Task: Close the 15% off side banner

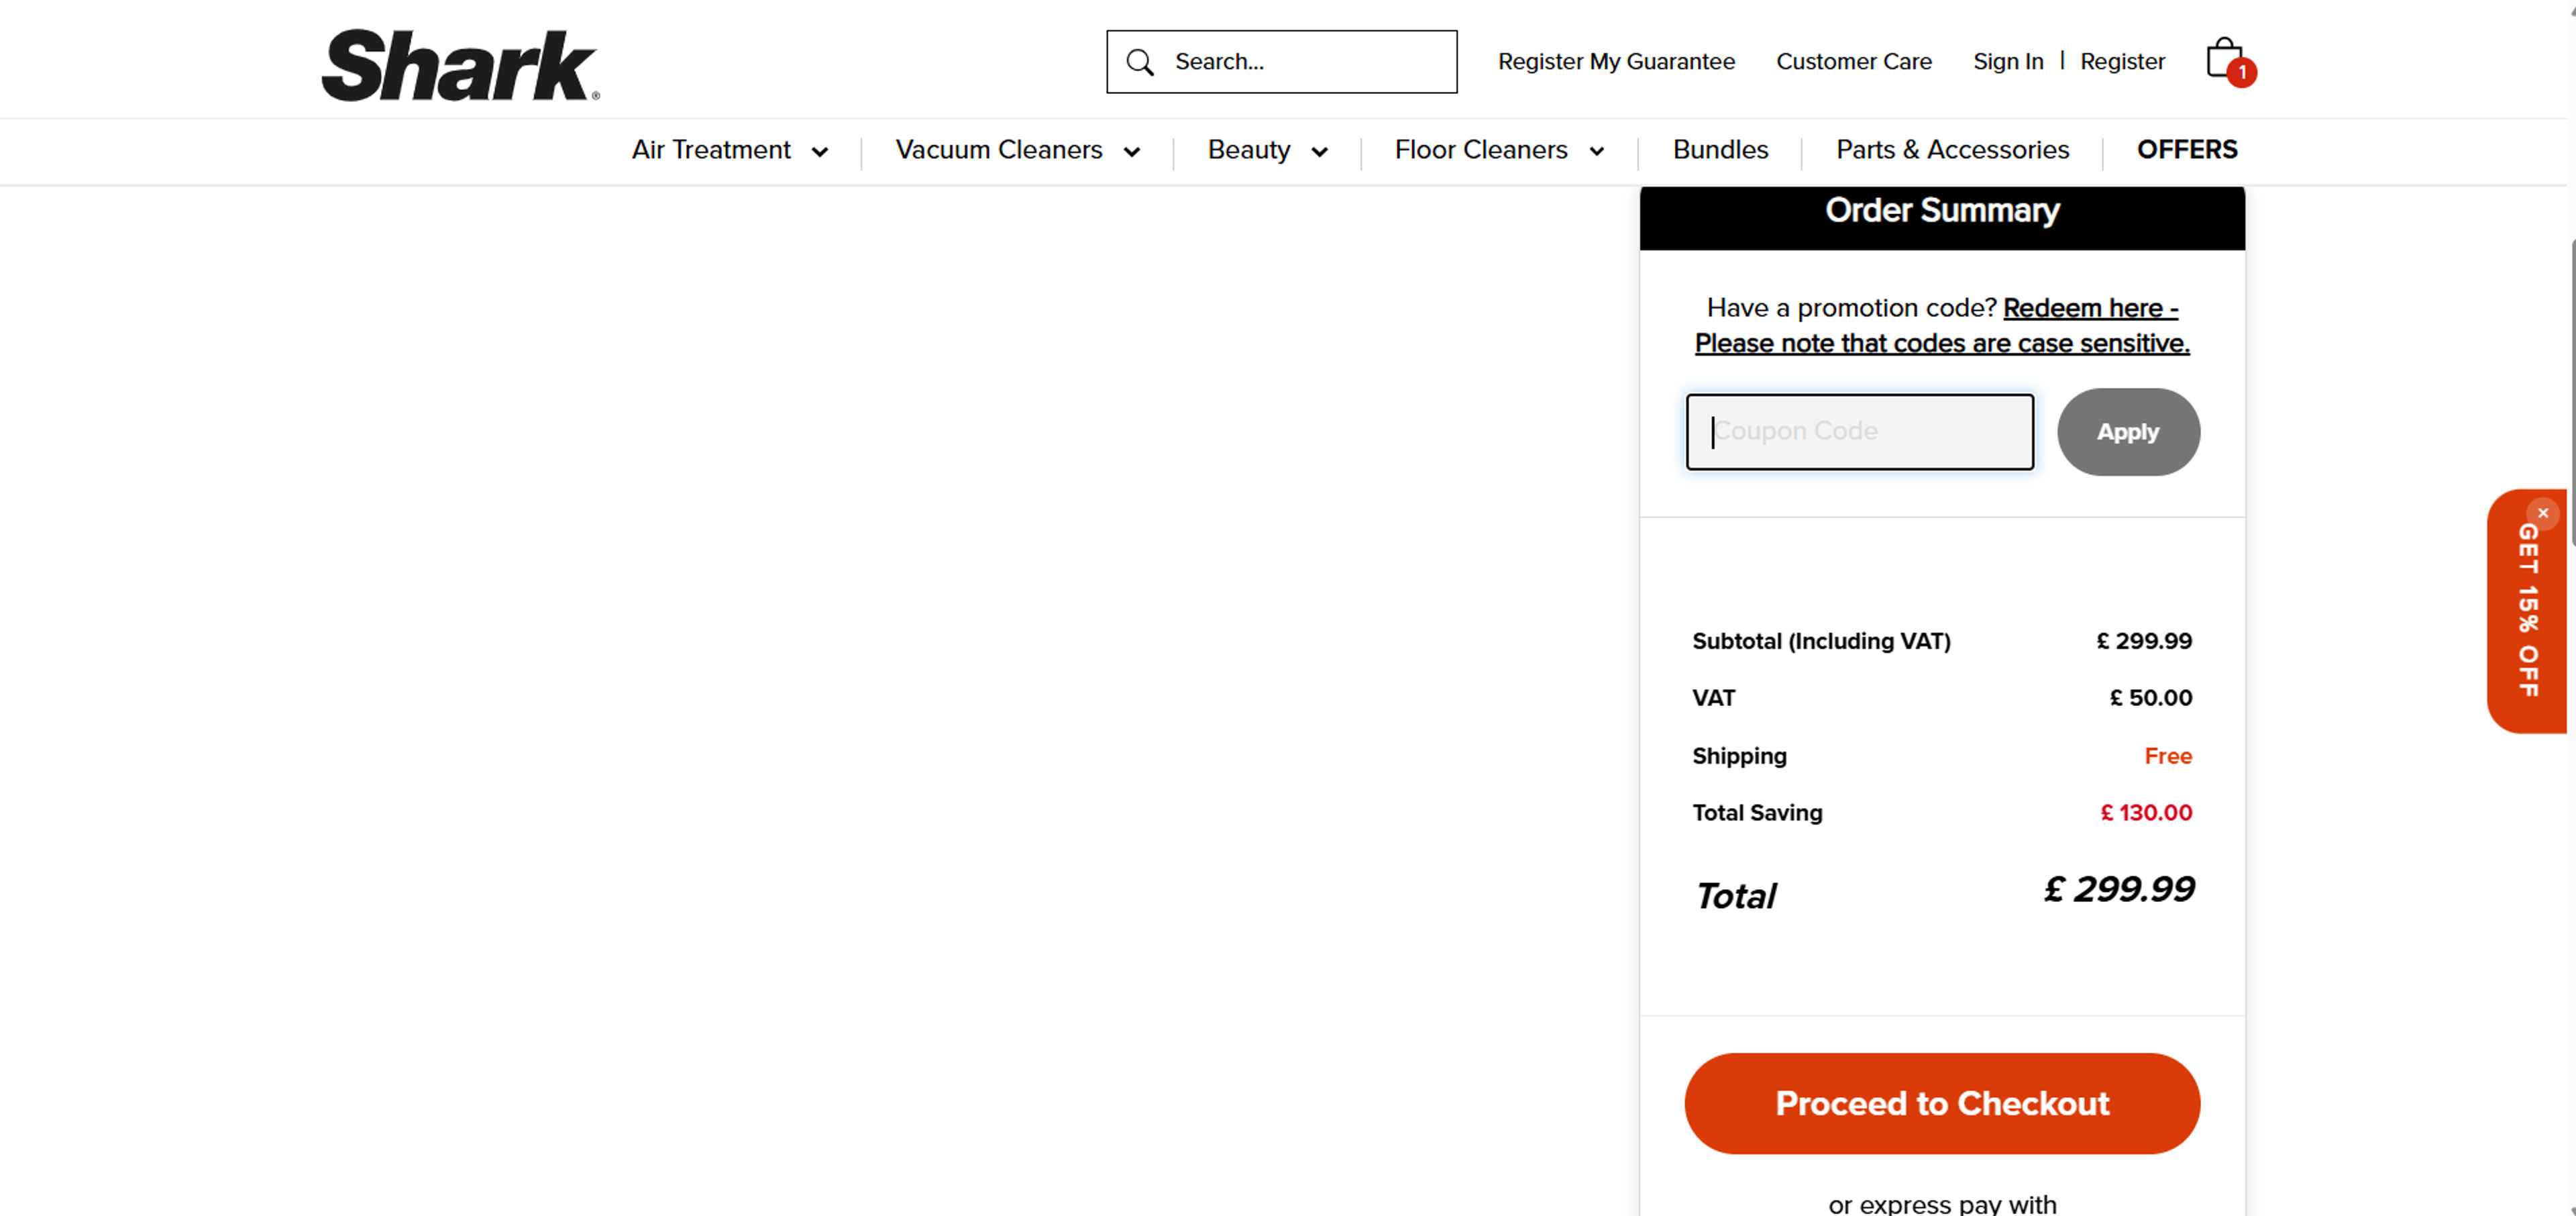Action: [2543, 513]
